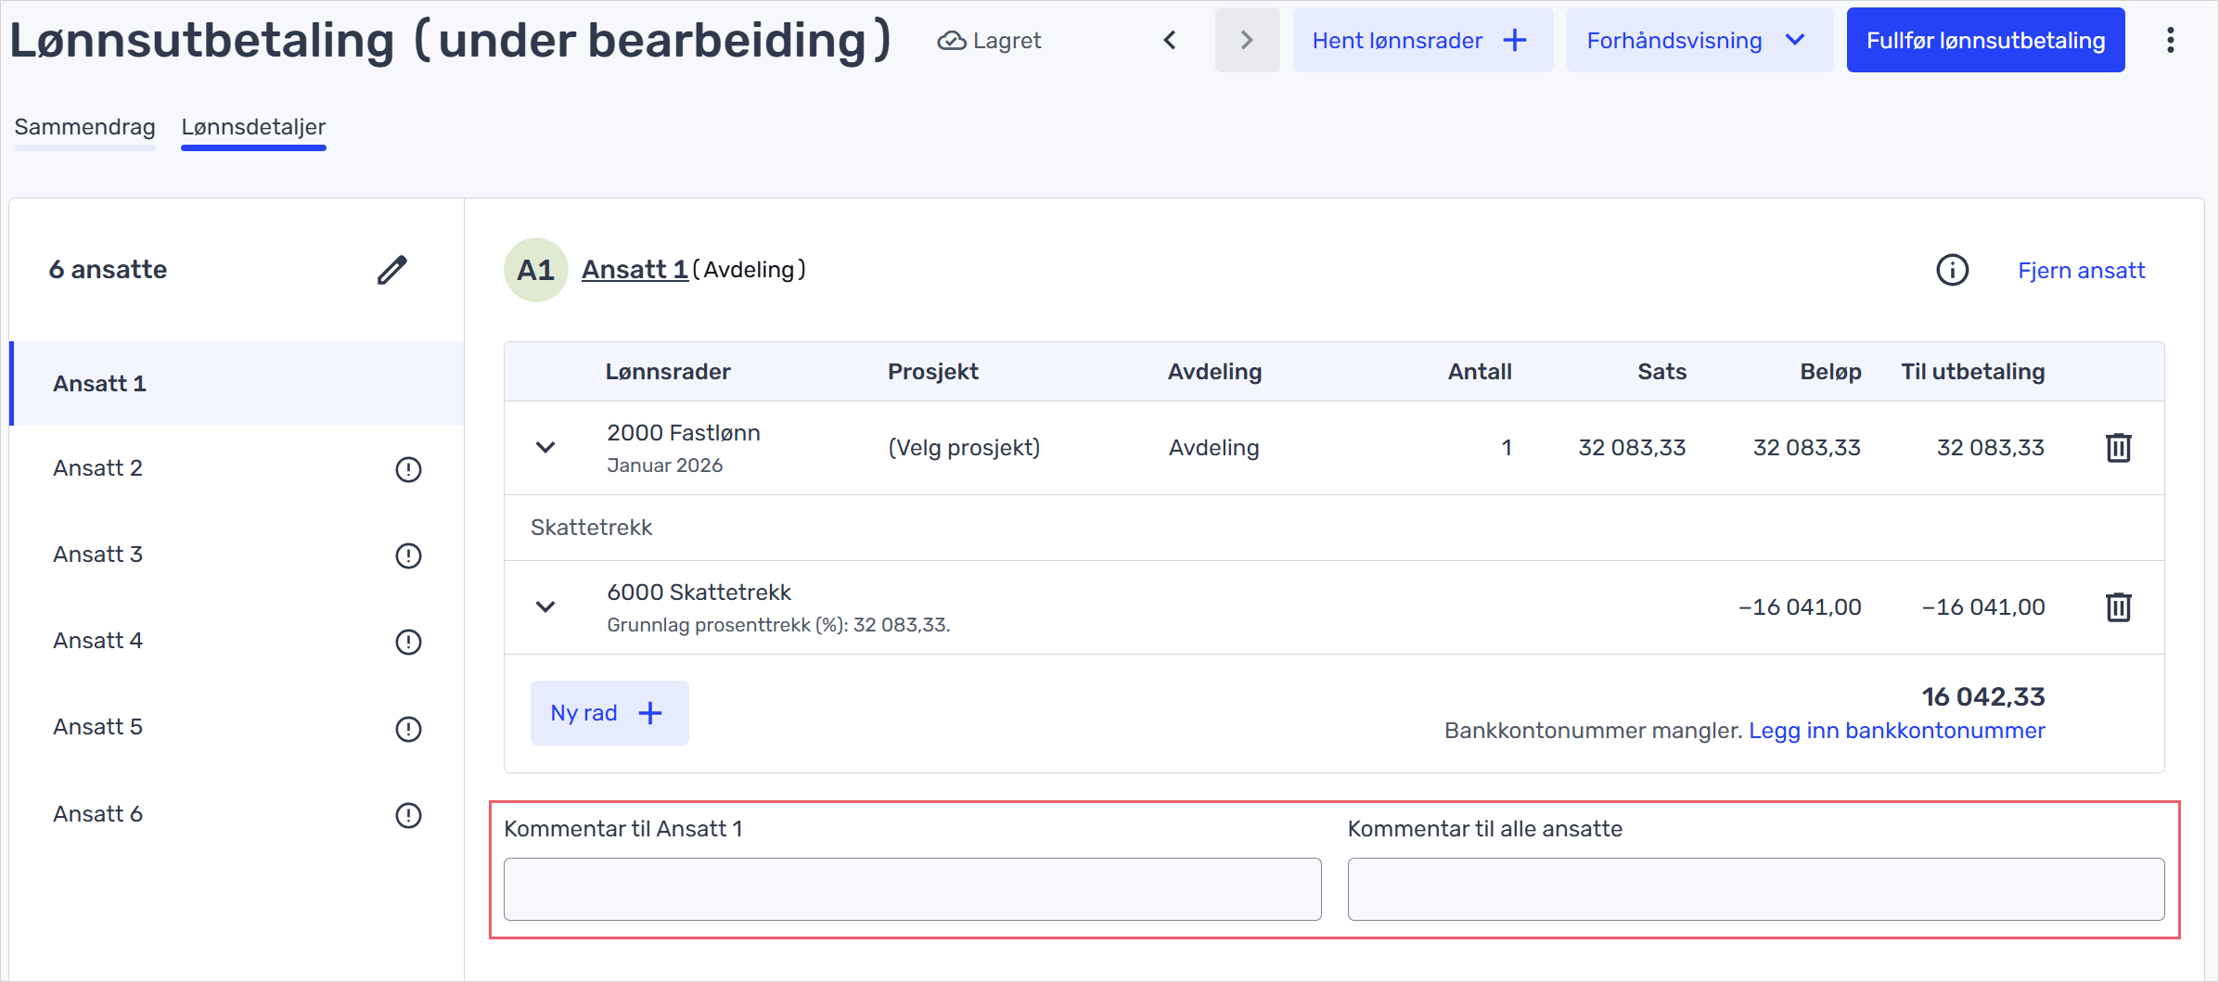The width and height of the screenshot is (2219, 982).
Task: Click the warning icon beside Ansatt 6
Action: 408,815
